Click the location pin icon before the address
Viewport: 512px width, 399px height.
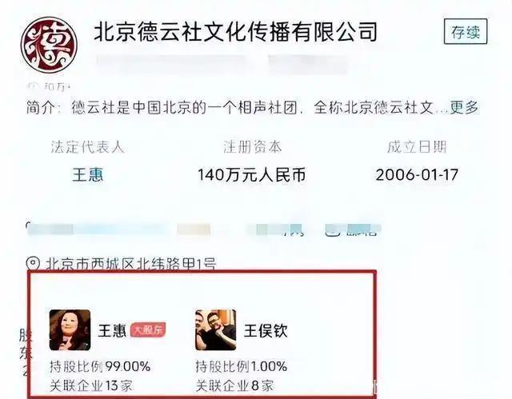(33, 263)
